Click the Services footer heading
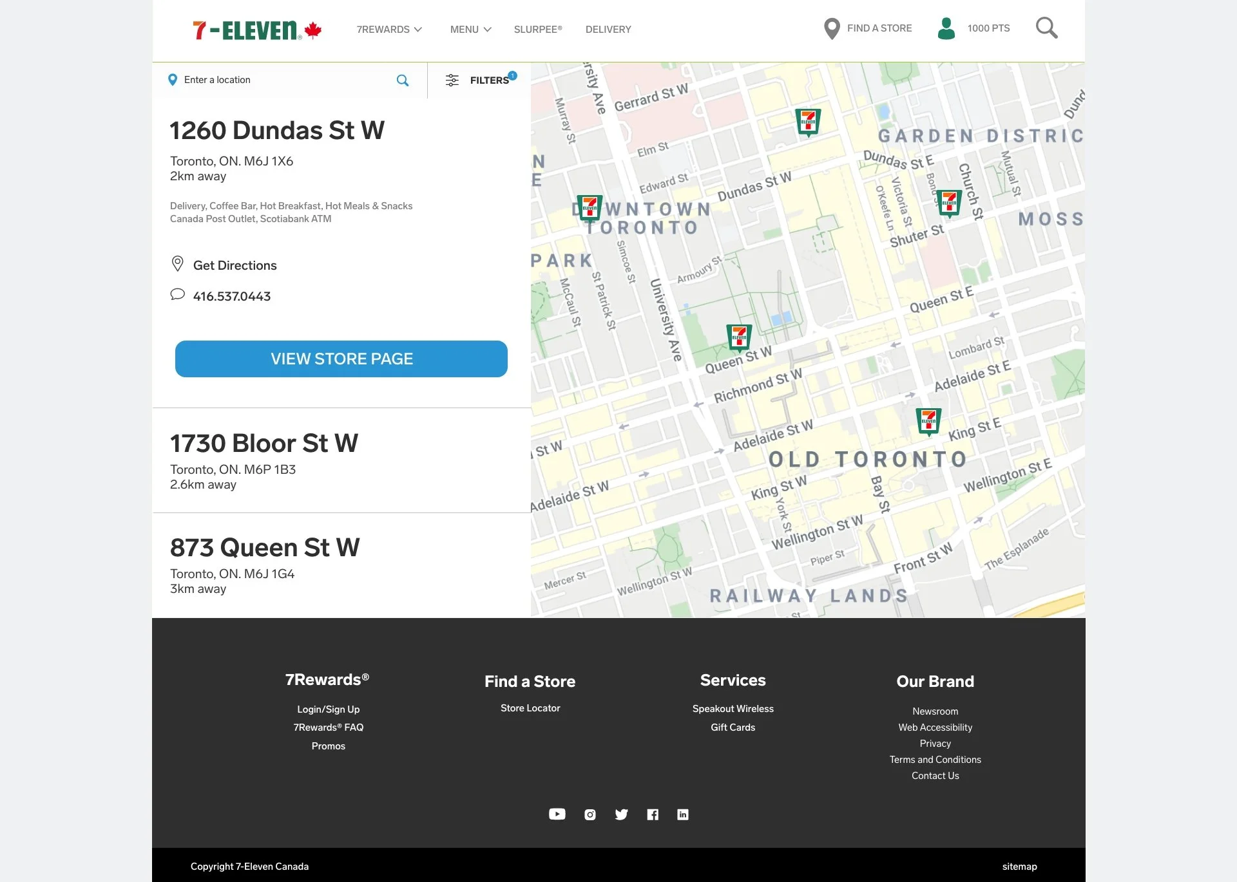Screen dimensions: 1237x882 click(x=733, y=680)
